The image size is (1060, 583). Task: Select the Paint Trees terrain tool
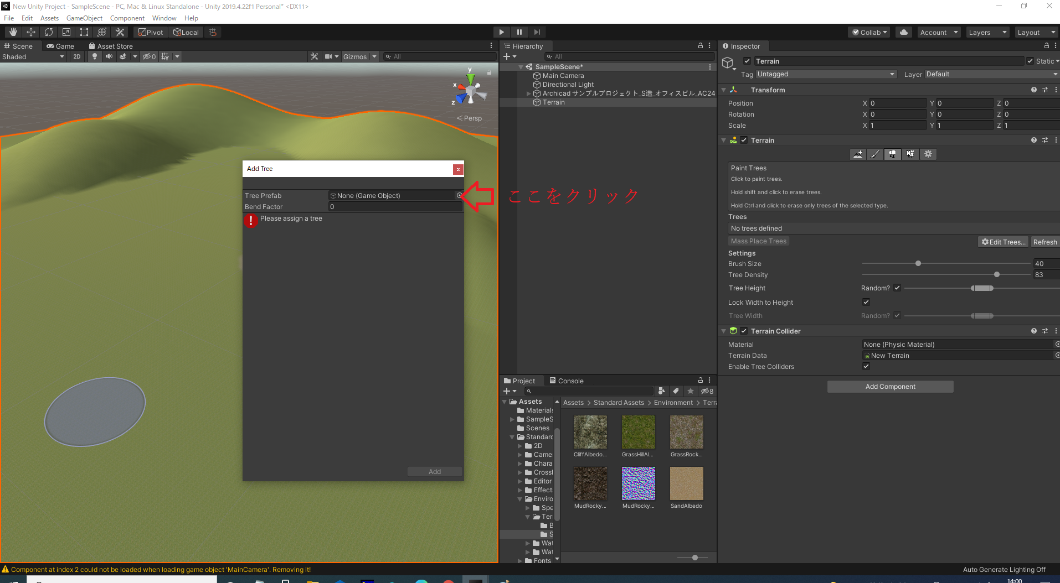click(x=893, y=154)
